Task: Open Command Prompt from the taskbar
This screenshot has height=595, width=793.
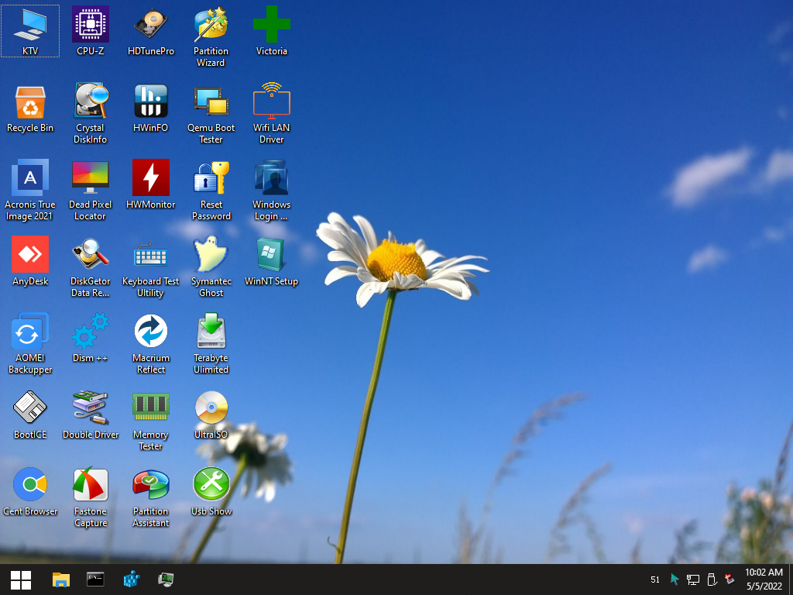Action: (95, 580)
